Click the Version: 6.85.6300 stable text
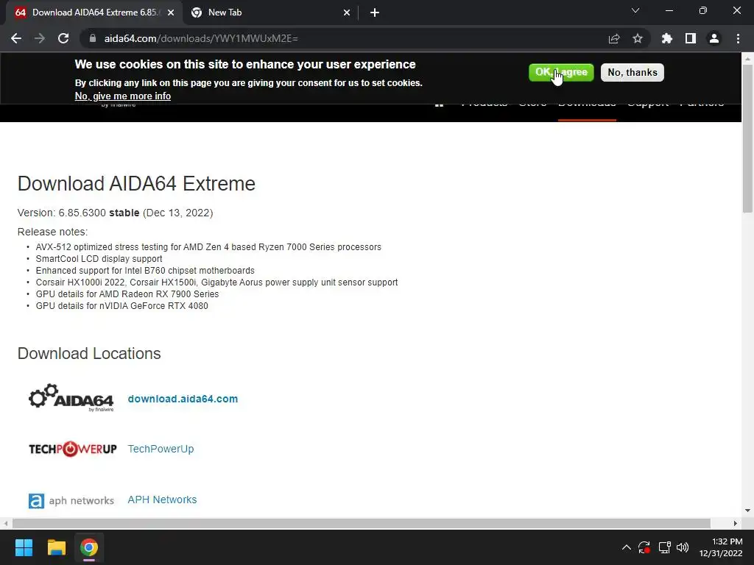Image resolution: width=754 pixels, height=565 pixels. (78, 213)
